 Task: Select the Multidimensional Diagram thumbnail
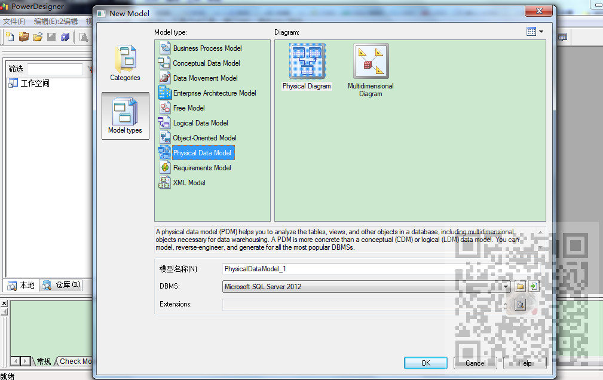(x=371, y=60)
